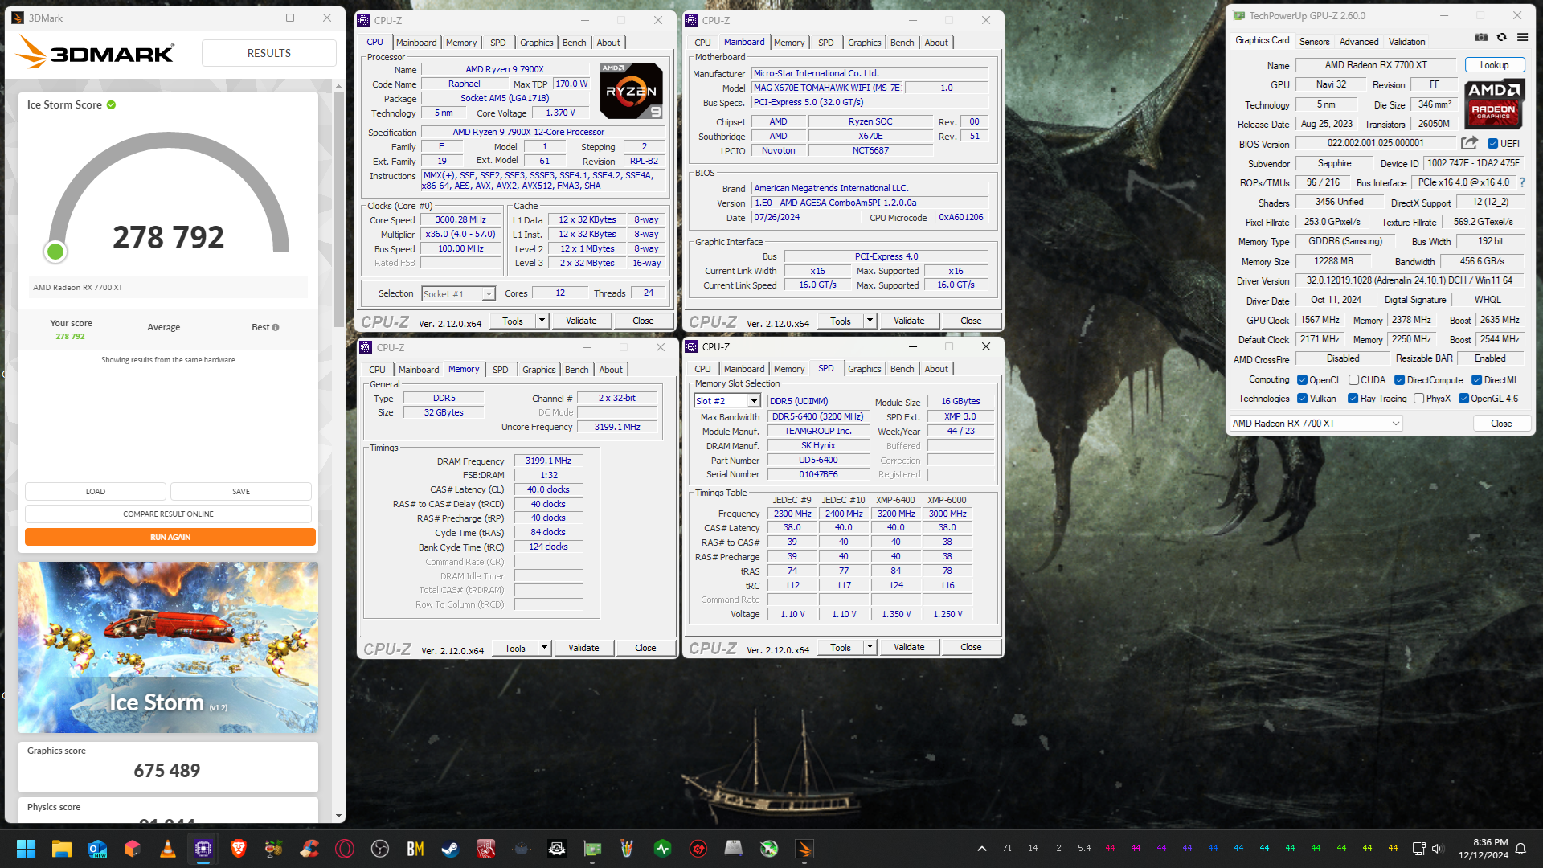Screen dimensions: 1543x868
Task: Open CCleaner from the taskbar
Action: coord(309,849)
